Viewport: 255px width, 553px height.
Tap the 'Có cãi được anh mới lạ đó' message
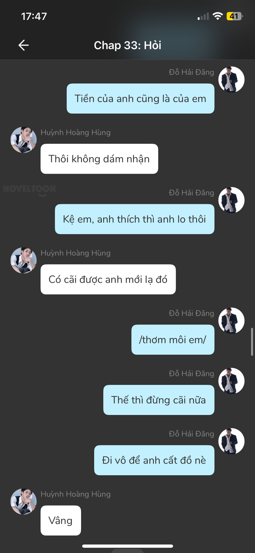[x=108, y=279]
